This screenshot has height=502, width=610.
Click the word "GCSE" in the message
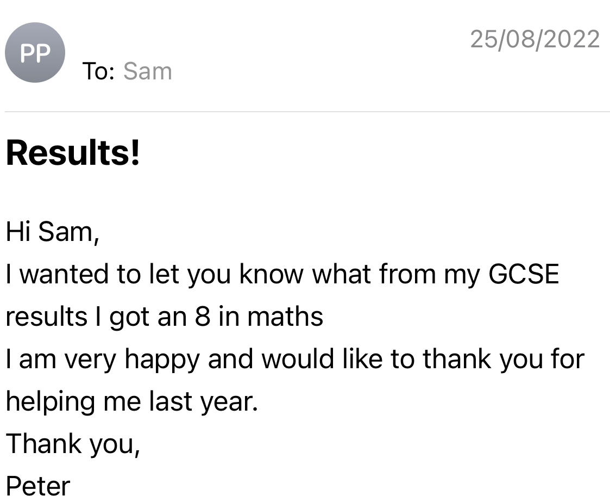click(x=523, y=275)
